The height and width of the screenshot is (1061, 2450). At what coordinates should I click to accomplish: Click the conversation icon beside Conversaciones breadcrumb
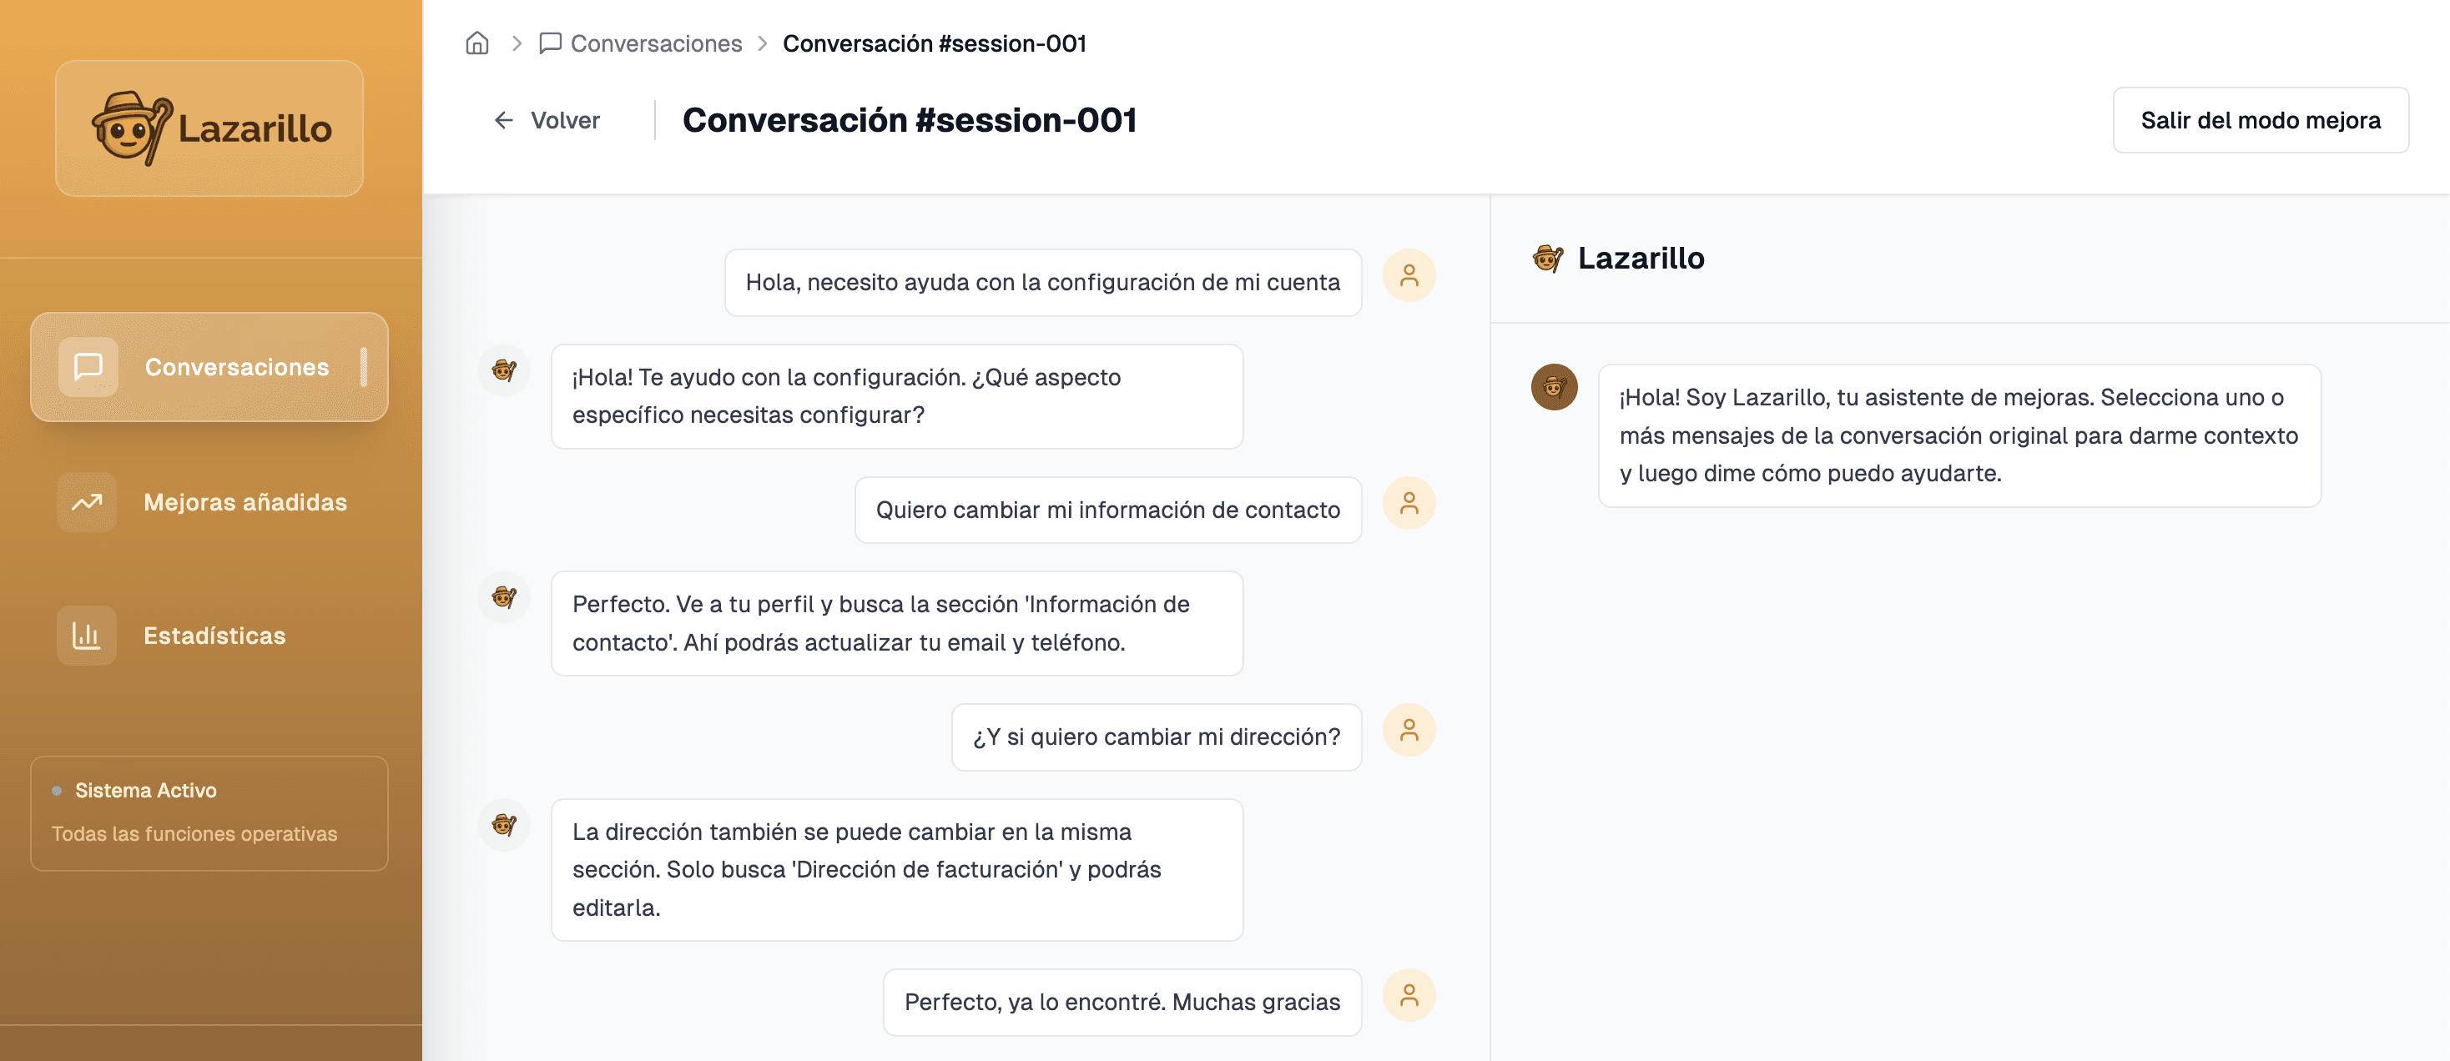point(550,43)
